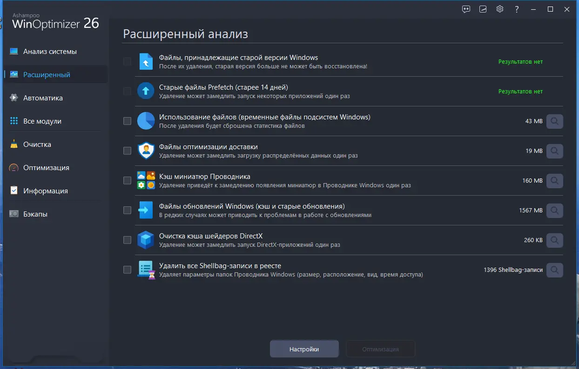Click the file usage pie chart icon

coord(146,121)
